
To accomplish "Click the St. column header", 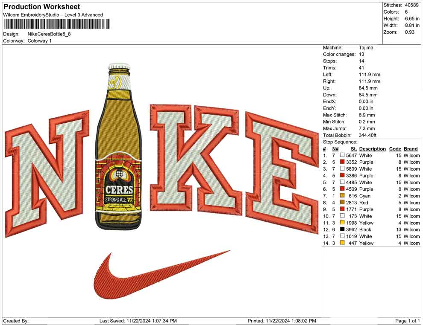I will tap(354, 149).
